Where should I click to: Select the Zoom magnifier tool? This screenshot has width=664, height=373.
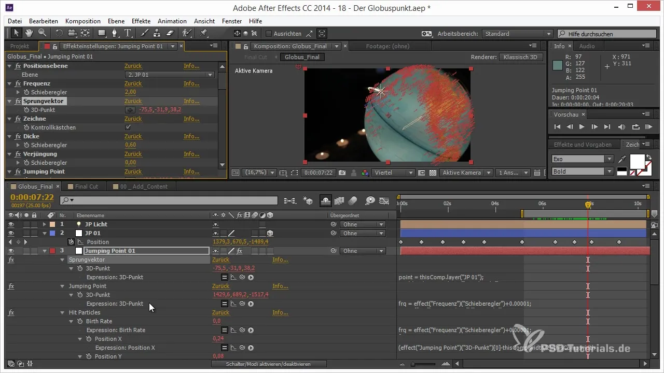pyautogui.click(x=42, y=33)
